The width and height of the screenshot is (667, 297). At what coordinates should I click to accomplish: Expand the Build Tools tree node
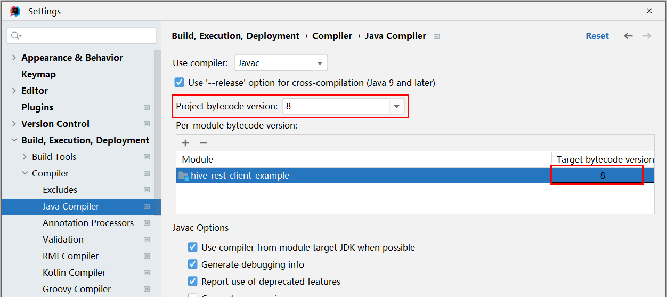tap(25, 157)
